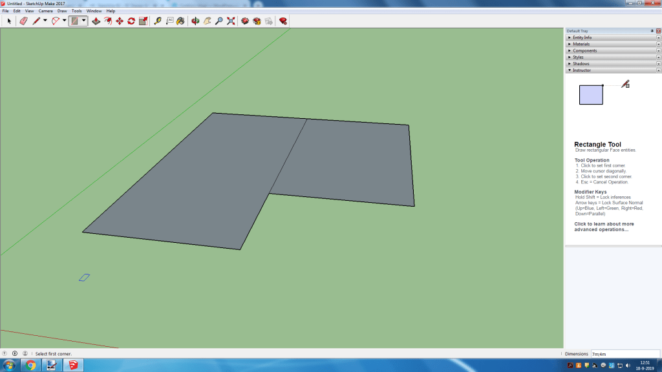Open Google Chrome from the taskbar

[30, 366]
